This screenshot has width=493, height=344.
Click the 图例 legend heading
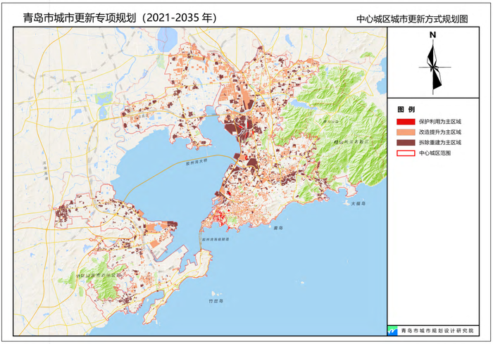406,109
